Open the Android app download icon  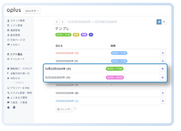pos(14,108)
